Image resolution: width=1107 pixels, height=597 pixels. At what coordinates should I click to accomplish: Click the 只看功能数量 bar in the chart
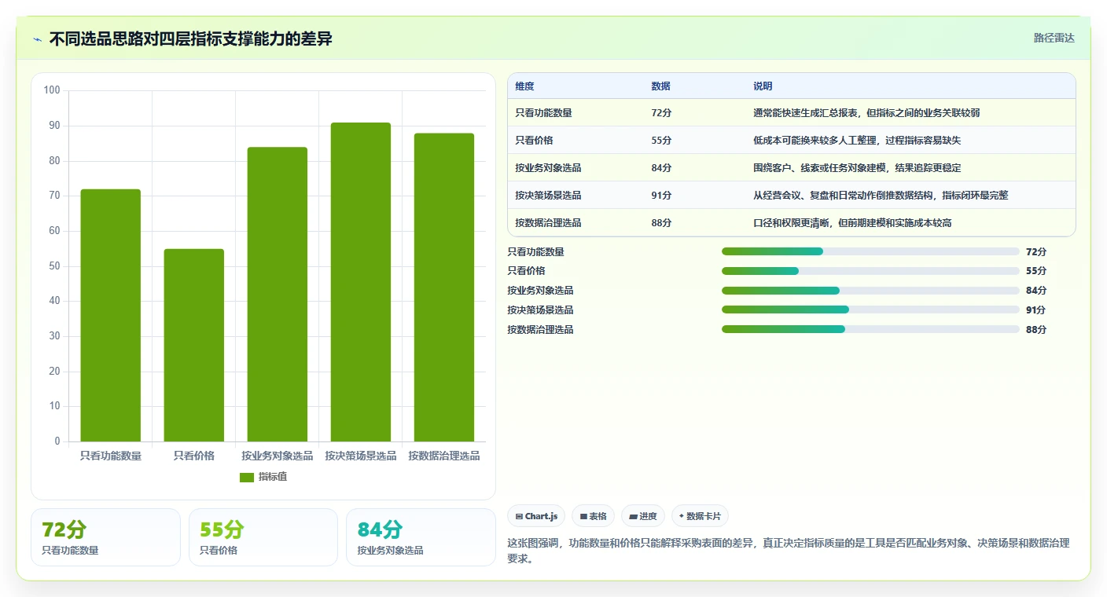(111, 315)
